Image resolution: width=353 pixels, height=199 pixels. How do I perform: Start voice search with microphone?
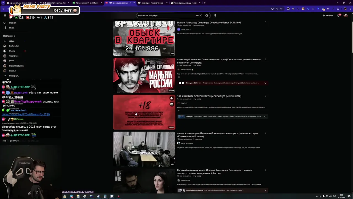tap(215, 15)
